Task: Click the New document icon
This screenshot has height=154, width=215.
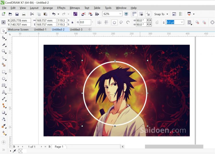Action: pyautogui.click(x=3, y=14)
